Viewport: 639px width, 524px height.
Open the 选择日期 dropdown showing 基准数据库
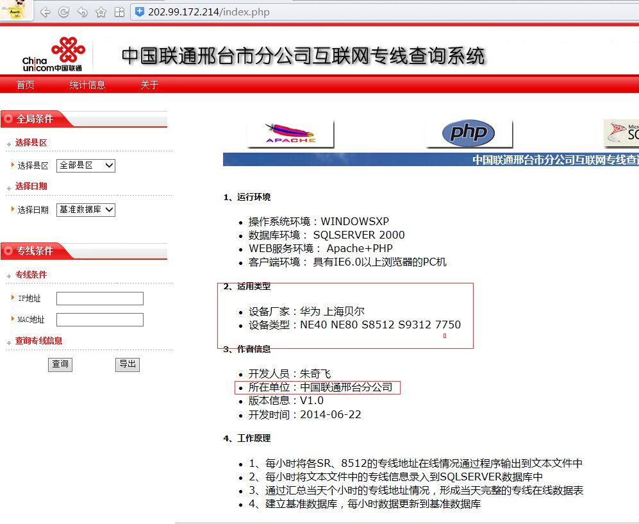(x=86, y=210)
